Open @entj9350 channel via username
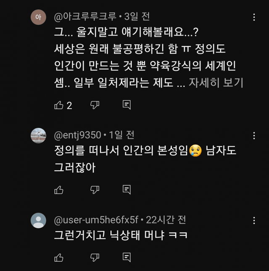 (x=78, y=135)
